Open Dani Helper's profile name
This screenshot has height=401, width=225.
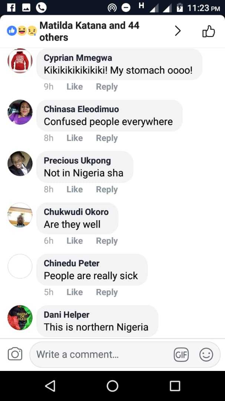click(x=67, y=315)
